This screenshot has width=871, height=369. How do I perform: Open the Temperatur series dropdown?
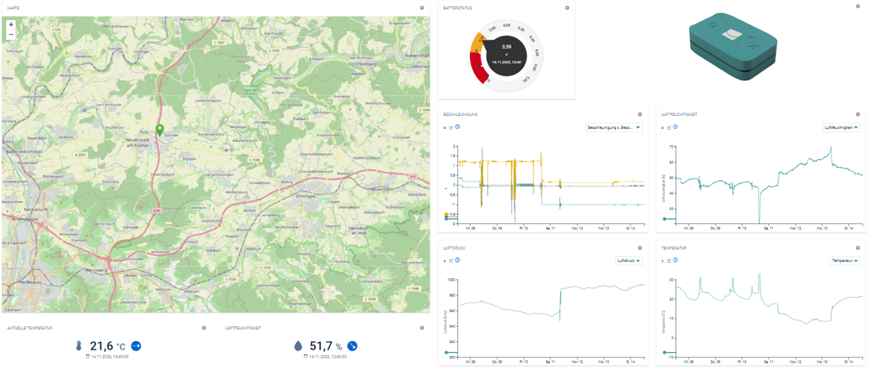845,260
